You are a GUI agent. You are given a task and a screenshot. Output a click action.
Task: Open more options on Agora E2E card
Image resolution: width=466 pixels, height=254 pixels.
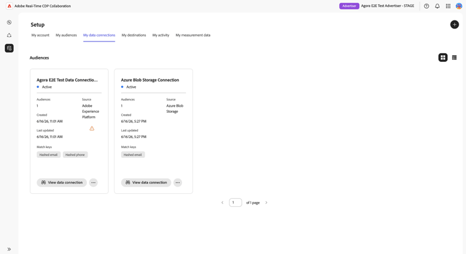point(93,183)
